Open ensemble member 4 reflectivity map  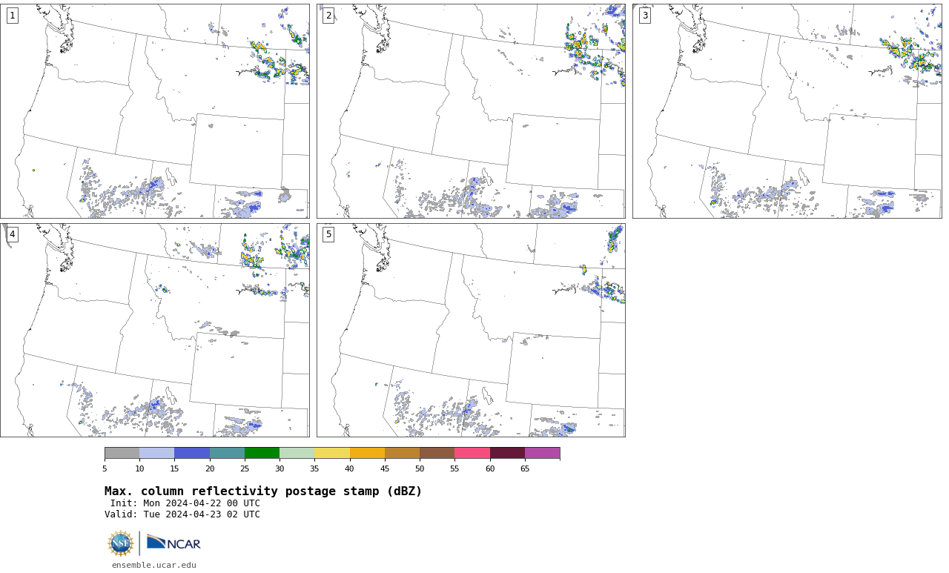point(155,331)
